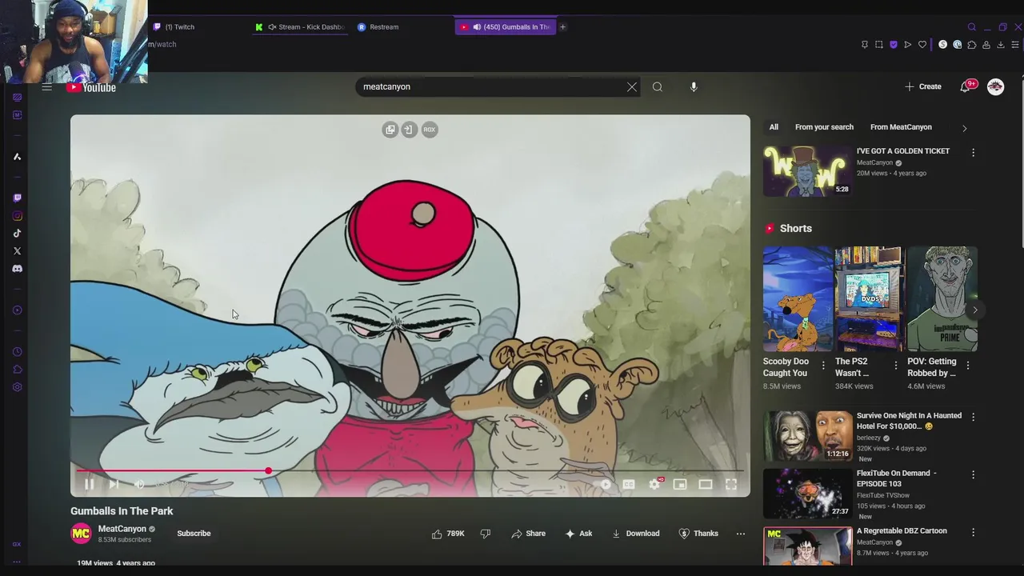The width and height of the screenshot is (1024, 576).
Task: Open the browser tab search magnifier
Action: tap(972, 27)
